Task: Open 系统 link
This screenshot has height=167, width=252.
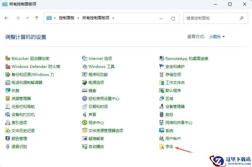Action: [x=169, y=131]
